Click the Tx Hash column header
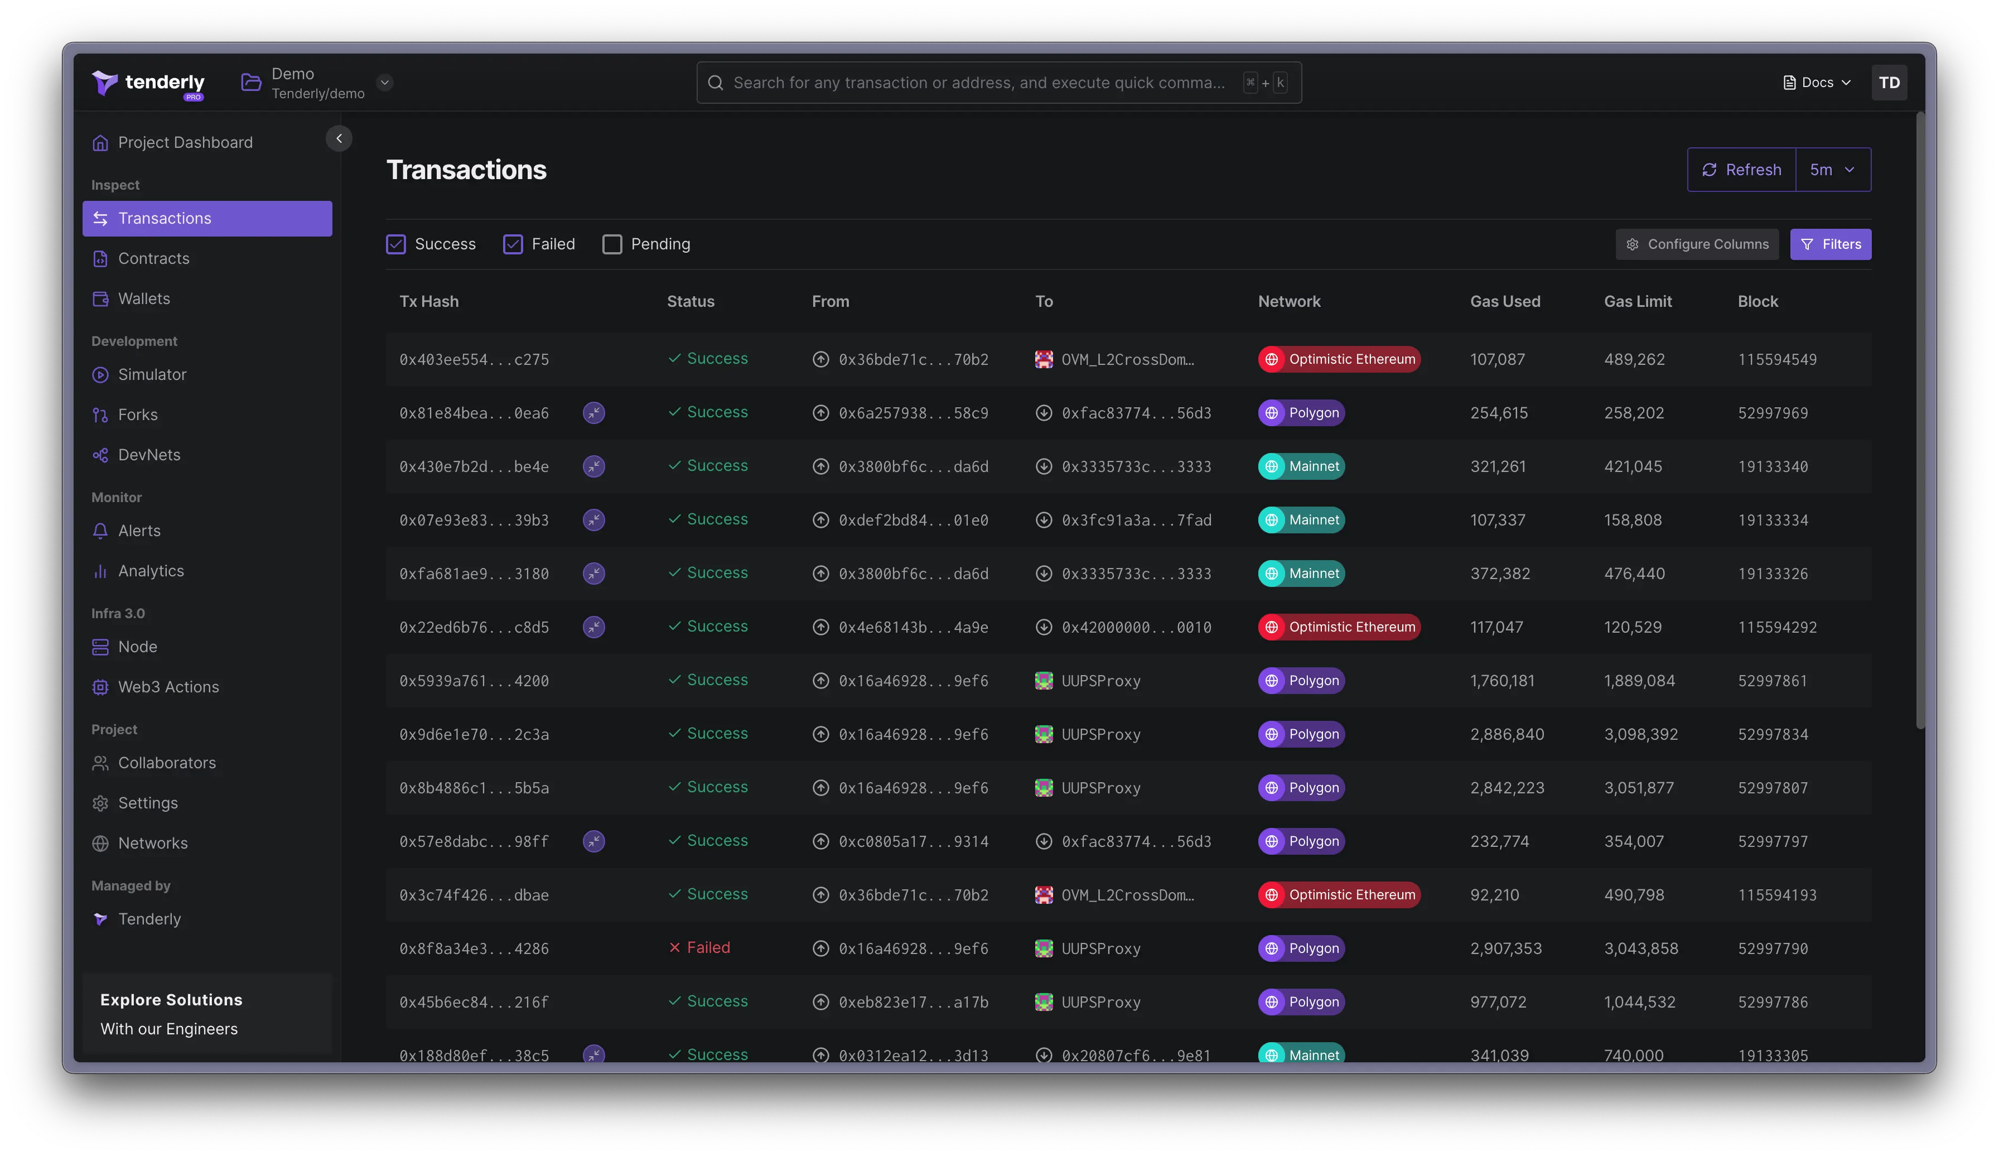Screen dimensions: 1999x1156 pos(428,301)
